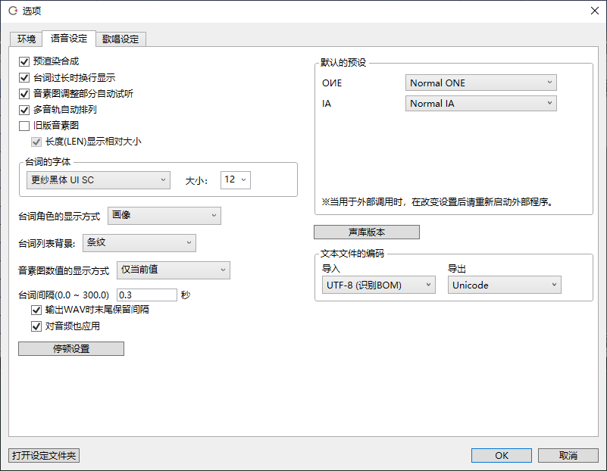This screenshot has width=607, height=471.
Task: Uncheck 输出WAV时末尾保留间隔
Action: [36, 310]
